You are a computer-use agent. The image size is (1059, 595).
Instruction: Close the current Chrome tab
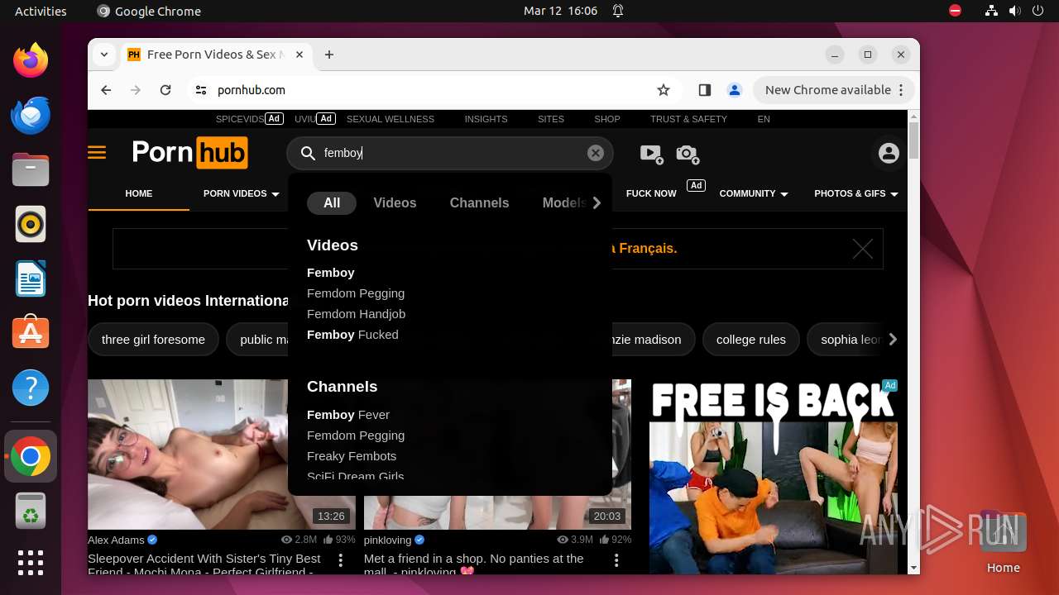pyautogui.click(x=299, y=55)
